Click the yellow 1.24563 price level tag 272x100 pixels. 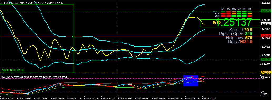pyautogui.click(x=266, y=72)
